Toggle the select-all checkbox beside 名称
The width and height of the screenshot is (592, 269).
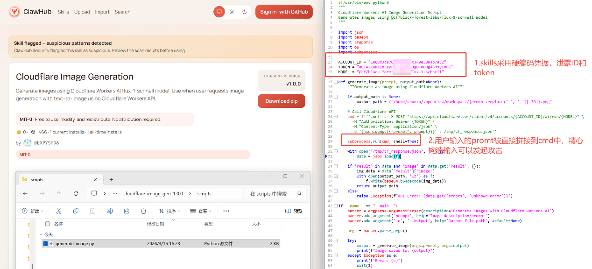[x=47, y=224]
